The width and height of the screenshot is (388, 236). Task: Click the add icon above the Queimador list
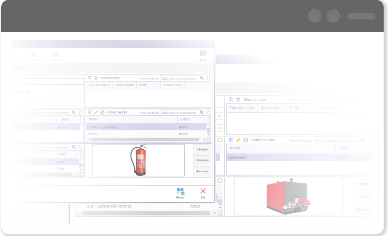point(231,140)
